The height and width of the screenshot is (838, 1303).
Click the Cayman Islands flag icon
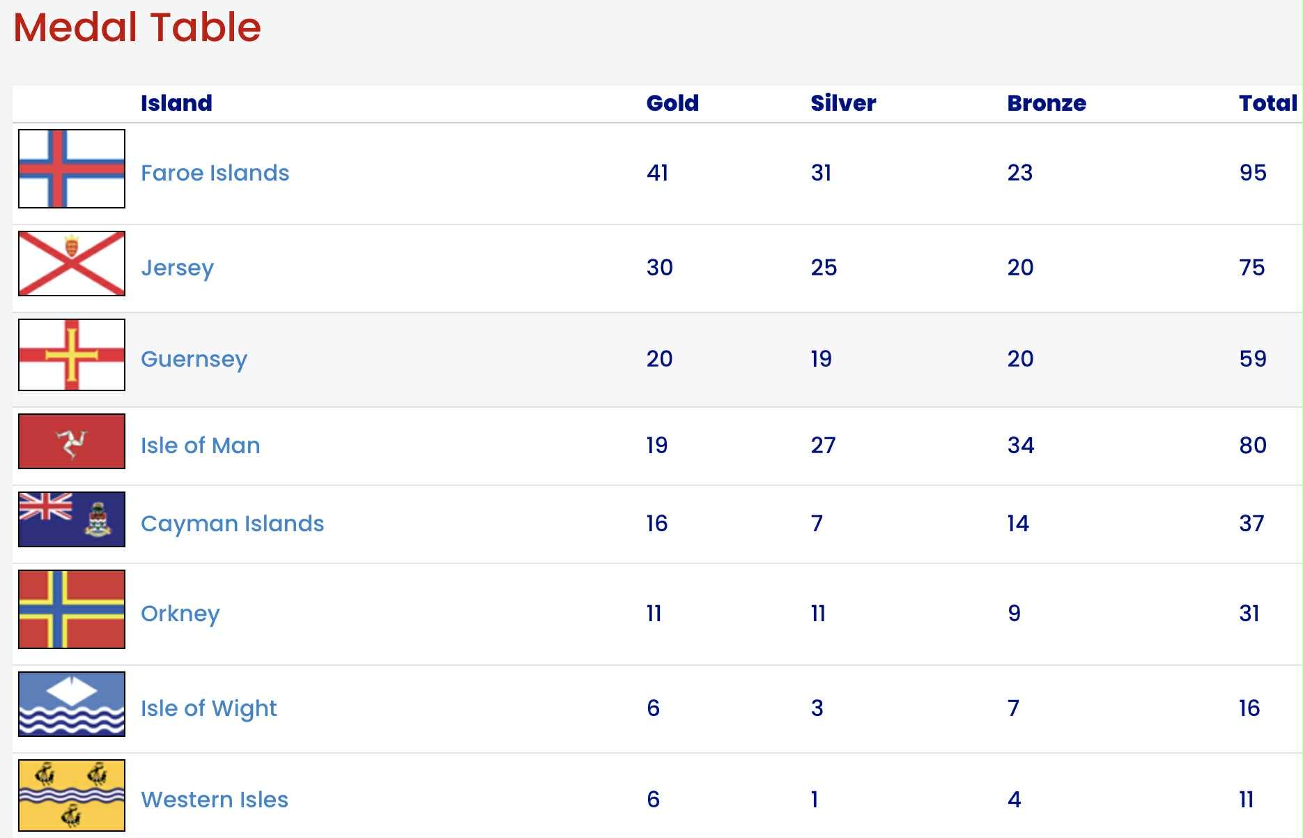point(72,519)
